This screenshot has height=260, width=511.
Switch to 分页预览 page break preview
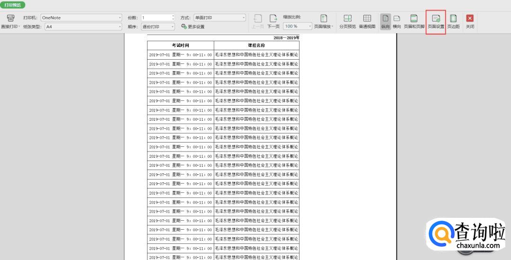(x=347, y=21)
